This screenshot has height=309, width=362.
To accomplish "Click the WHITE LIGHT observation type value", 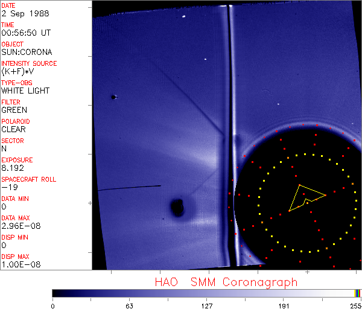I will [25, 91].
